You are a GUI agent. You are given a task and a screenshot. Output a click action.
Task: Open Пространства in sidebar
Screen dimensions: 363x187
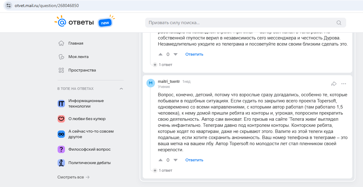[x=82, y=70]
